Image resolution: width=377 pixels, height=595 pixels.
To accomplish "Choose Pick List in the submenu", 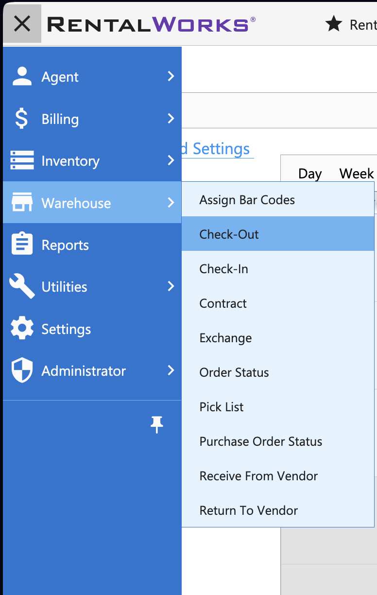I will tap(278, 406).
